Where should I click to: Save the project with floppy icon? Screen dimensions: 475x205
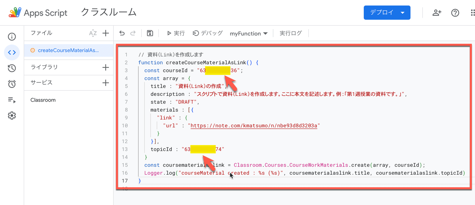(x=150, y=34)
